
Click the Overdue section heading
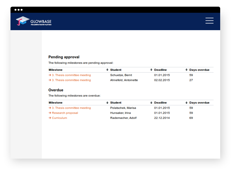[x=56, y=90]
